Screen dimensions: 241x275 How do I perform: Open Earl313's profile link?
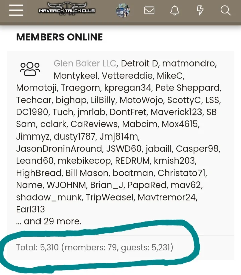pos(30,209)
